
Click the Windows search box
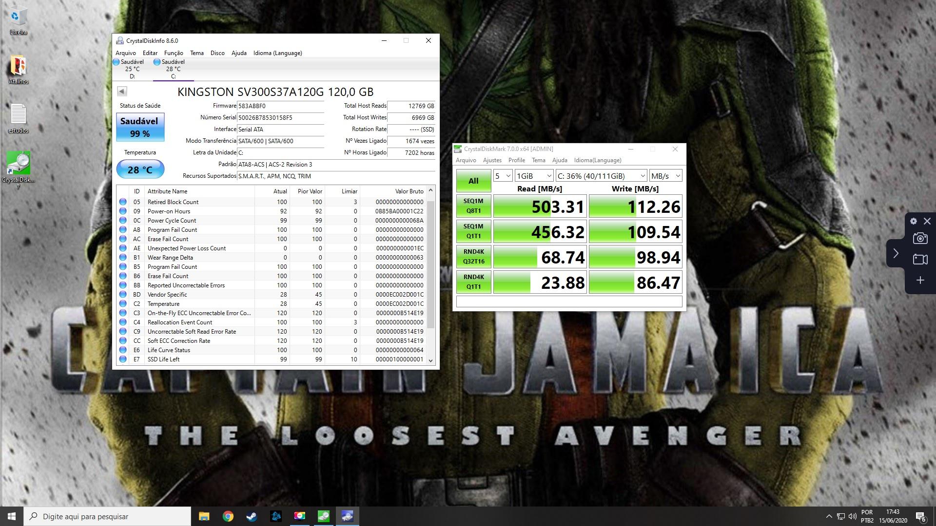point(107,516)
